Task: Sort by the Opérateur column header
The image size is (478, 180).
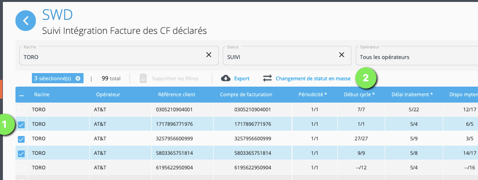Action: point(108,94)
